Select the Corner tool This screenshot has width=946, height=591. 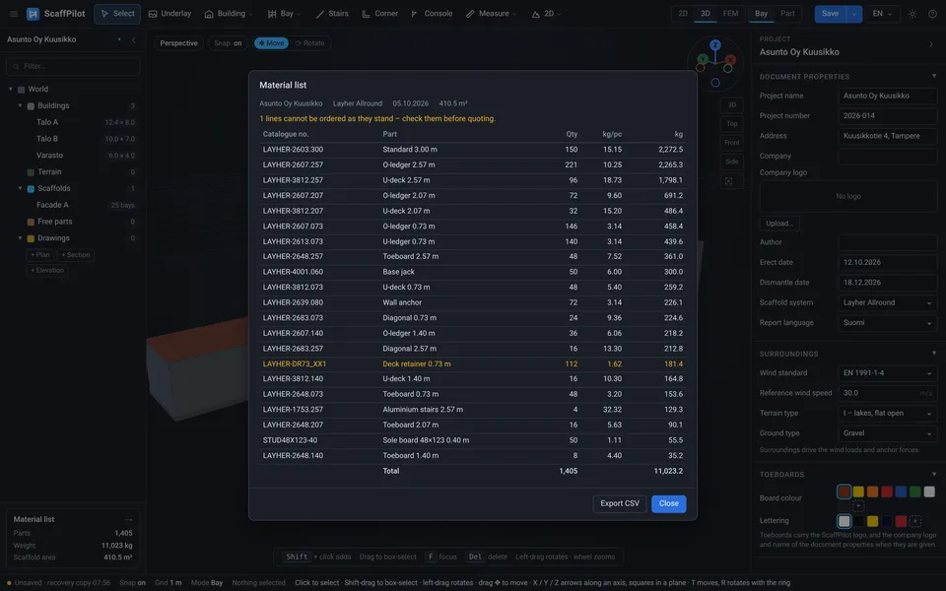tap(379, 14)
